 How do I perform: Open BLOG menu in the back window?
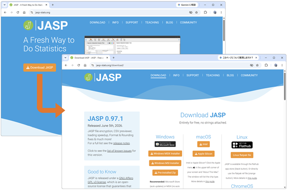click(169, 22)
